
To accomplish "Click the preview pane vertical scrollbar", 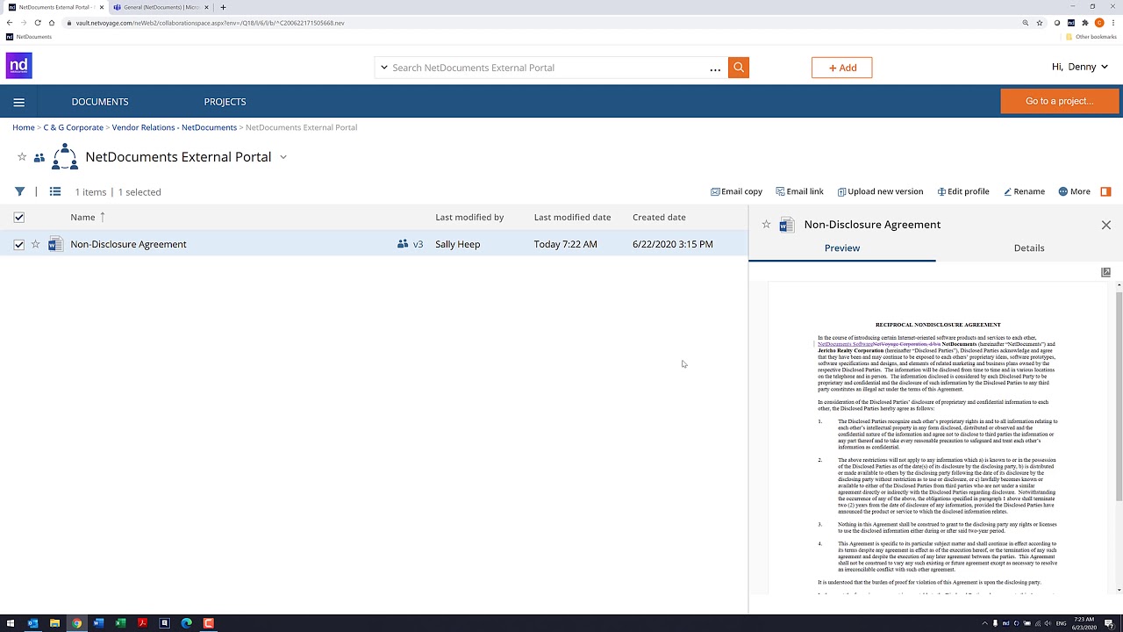I will [x=1119, y=395].
